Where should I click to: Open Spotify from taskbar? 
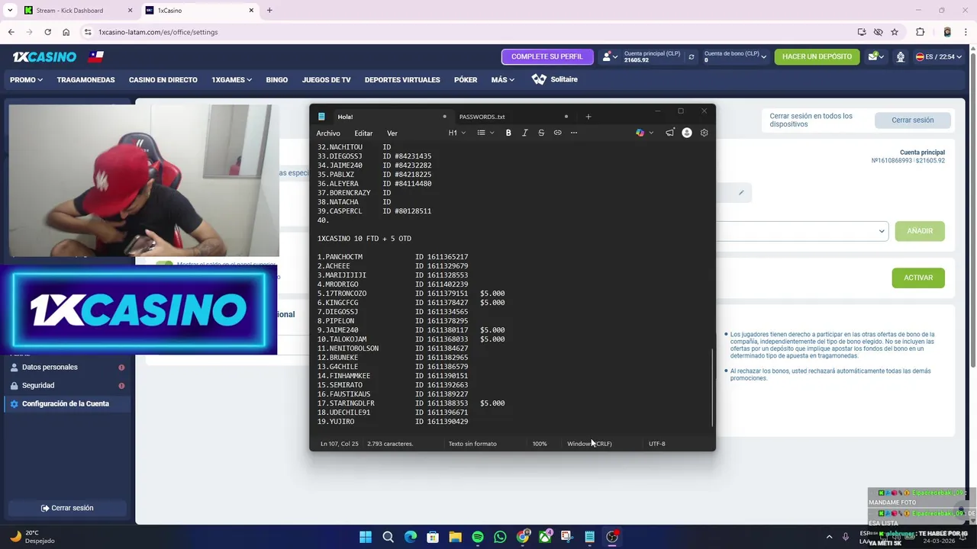coord(478,537)
